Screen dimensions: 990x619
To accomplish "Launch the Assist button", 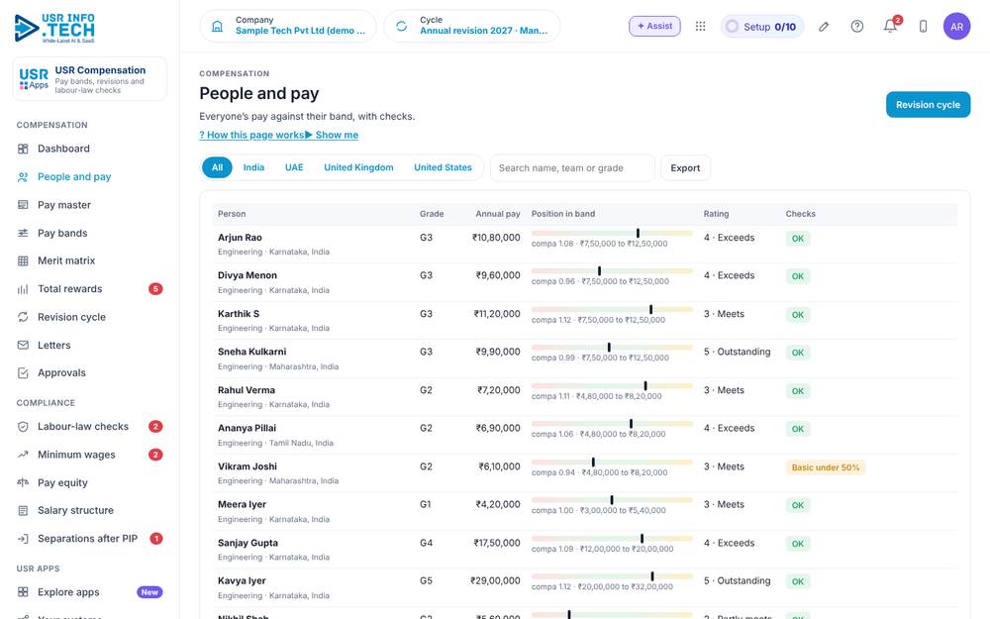I will [654, 26].
